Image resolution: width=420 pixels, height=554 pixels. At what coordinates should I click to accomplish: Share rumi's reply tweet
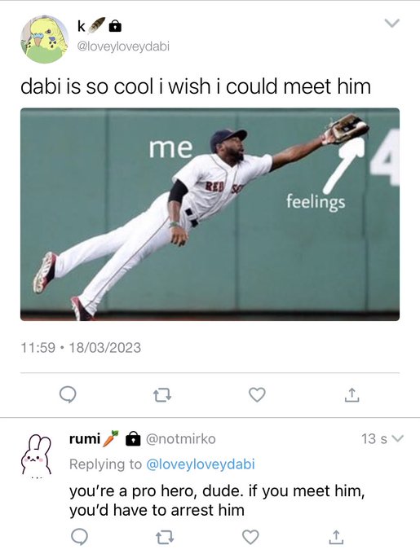336,537
